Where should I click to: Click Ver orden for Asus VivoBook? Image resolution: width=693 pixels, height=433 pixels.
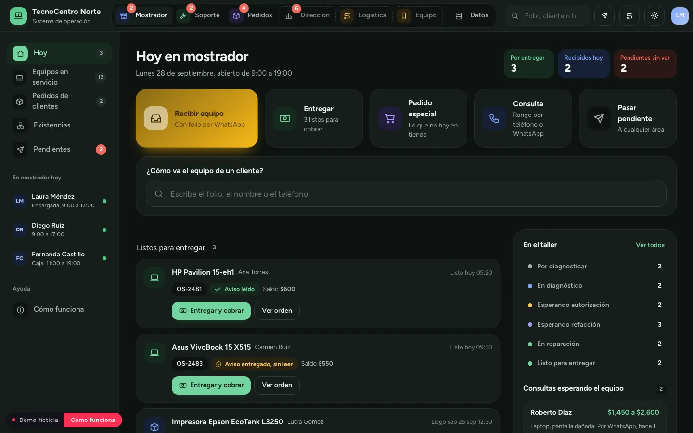point(277,385)
